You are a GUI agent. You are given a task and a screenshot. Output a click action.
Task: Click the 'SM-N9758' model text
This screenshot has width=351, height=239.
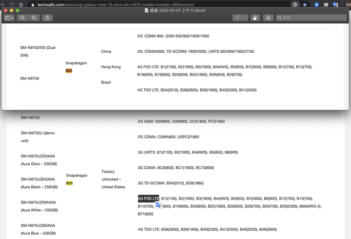point(30,79)
